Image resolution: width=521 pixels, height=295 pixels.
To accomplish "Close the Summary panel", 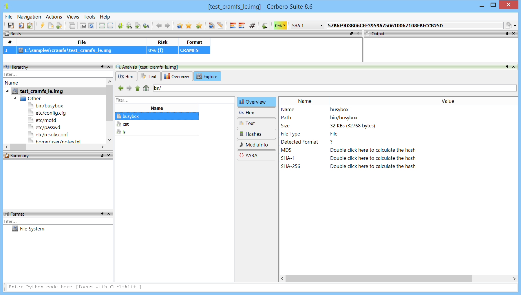I will point(109,155).
